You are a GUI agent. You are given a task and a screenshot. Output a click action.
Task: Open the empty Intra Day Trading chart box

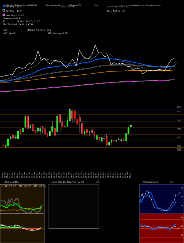tap(74, 206)
